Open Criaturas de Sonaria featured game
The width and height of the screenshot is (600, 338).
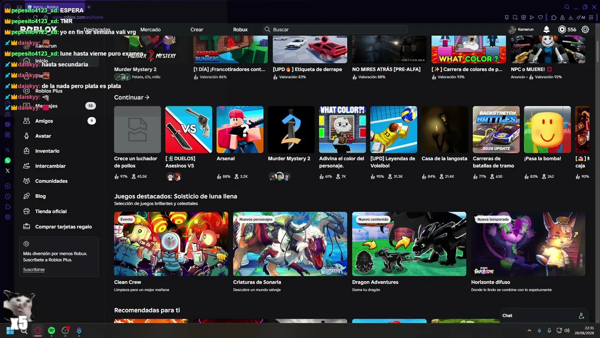pyautogui.click(x=290, y=244)
